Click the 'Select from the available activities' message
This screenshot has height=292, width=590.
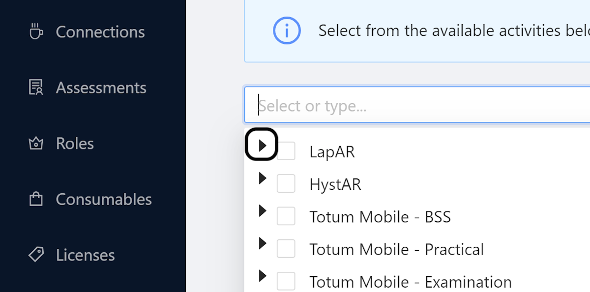(454, 30)
